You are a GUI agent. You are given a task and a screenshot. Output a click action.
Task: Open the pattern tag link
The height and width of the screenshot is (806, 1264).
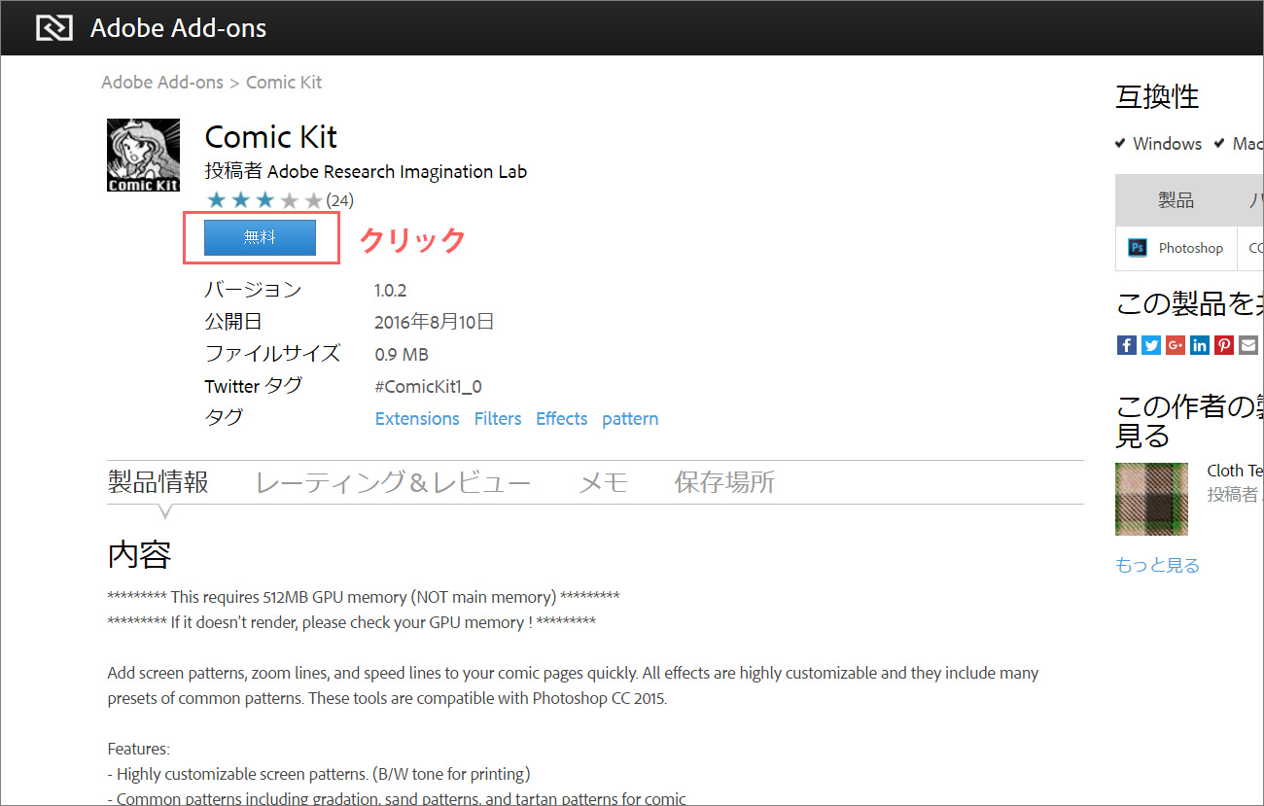pyautogui.click(x=630, y=419)
